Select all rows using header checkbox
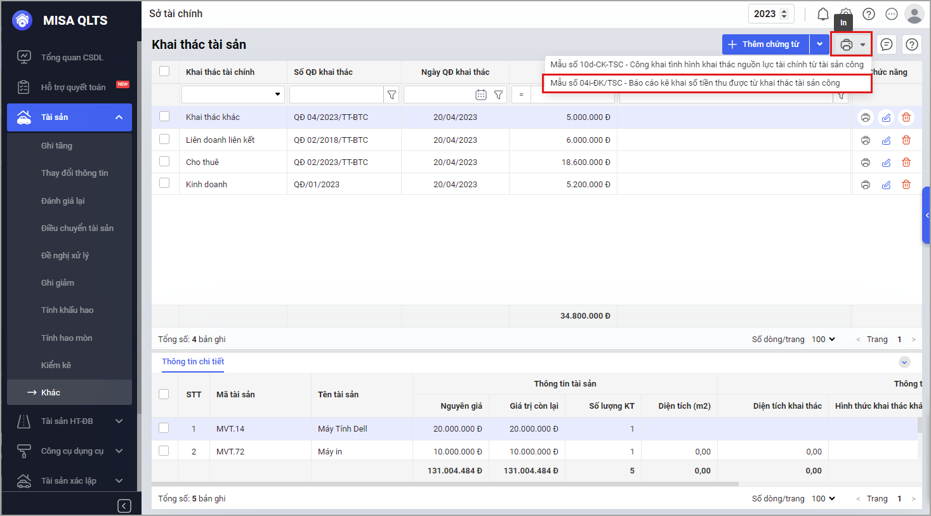 pyautogui.click(x=164, y=71)
